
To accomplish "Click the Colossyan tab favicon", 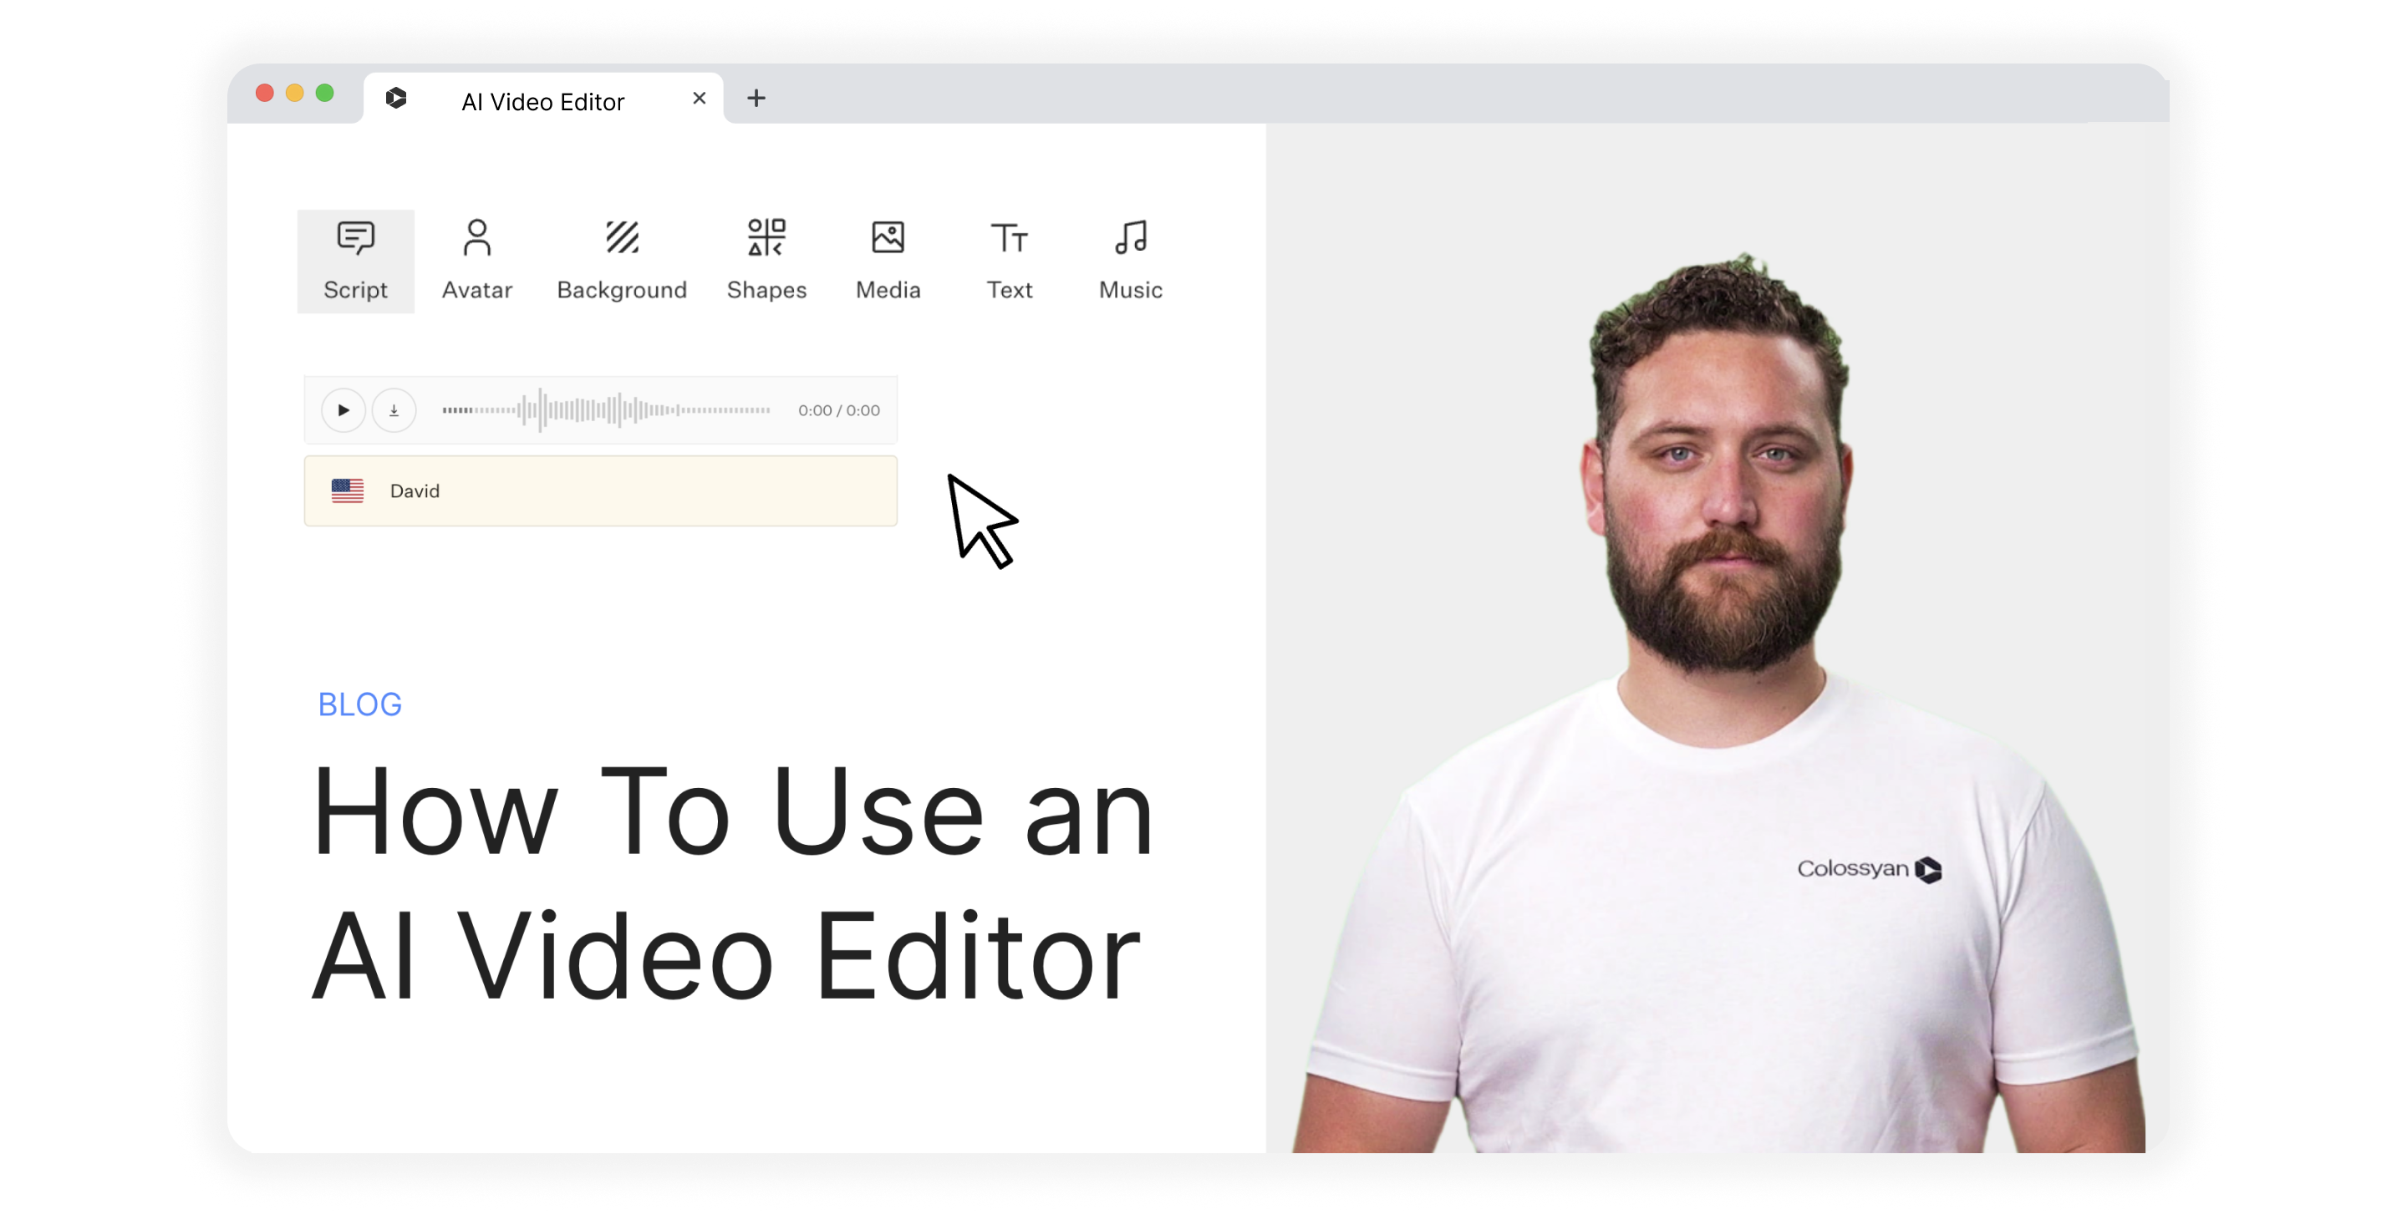I will 396,98.
